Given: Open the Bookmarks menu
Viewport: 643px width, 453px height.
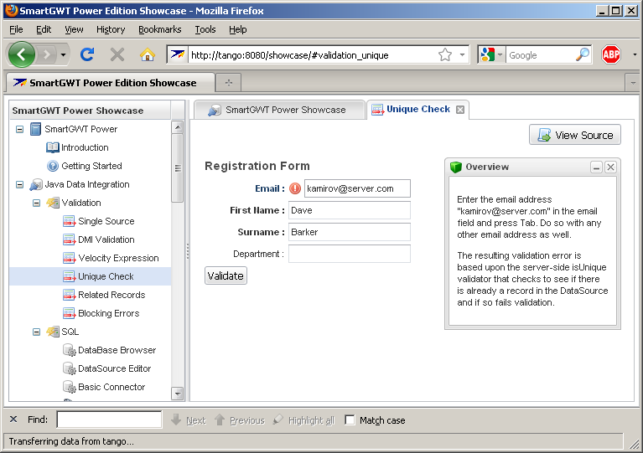Looking at the screenshot, I should pos(159,29).
